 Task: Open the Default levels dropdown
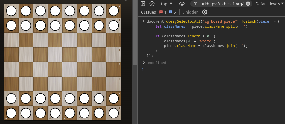(270, 4)
